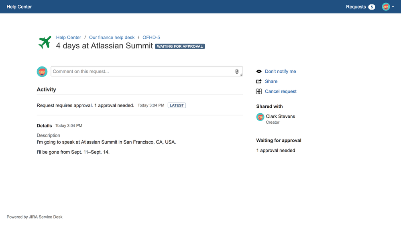
Task: Click the LATEST activity label
Action: [x=177, y=105]
